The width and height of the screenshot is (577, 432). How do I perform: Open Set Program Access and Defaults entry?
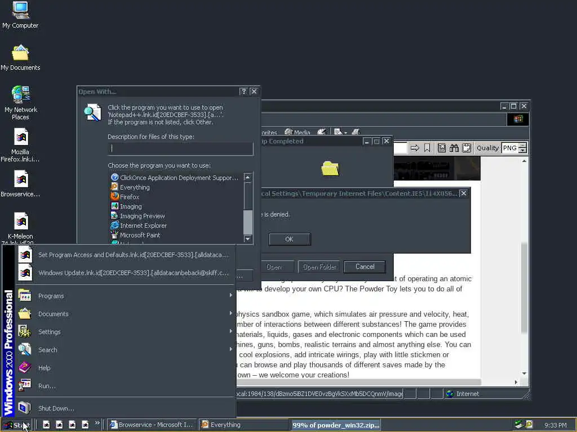click(125, 255)
